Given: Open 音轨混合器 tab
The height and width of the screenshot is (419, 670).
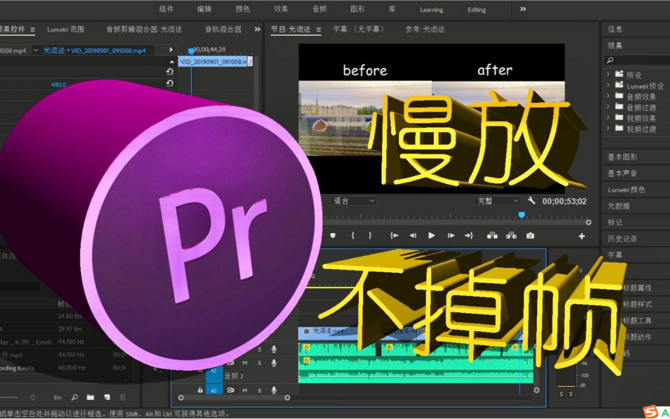Looking at the screenshot, I should tap(223, 29).
